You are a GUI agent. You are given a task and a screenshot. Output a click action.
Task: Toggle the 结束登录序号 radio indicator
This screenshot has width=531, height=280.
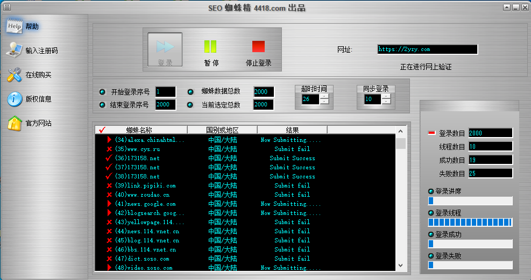click(x=103, y=105)
